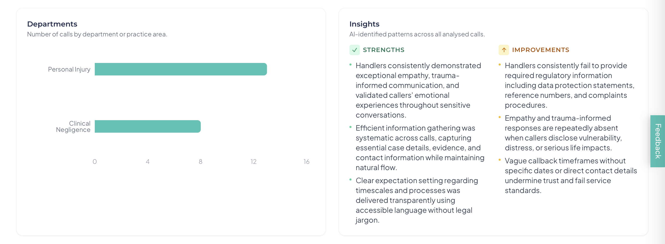
Task: Click the green bullet before the information gathering strength
Action: coord(350,127)
